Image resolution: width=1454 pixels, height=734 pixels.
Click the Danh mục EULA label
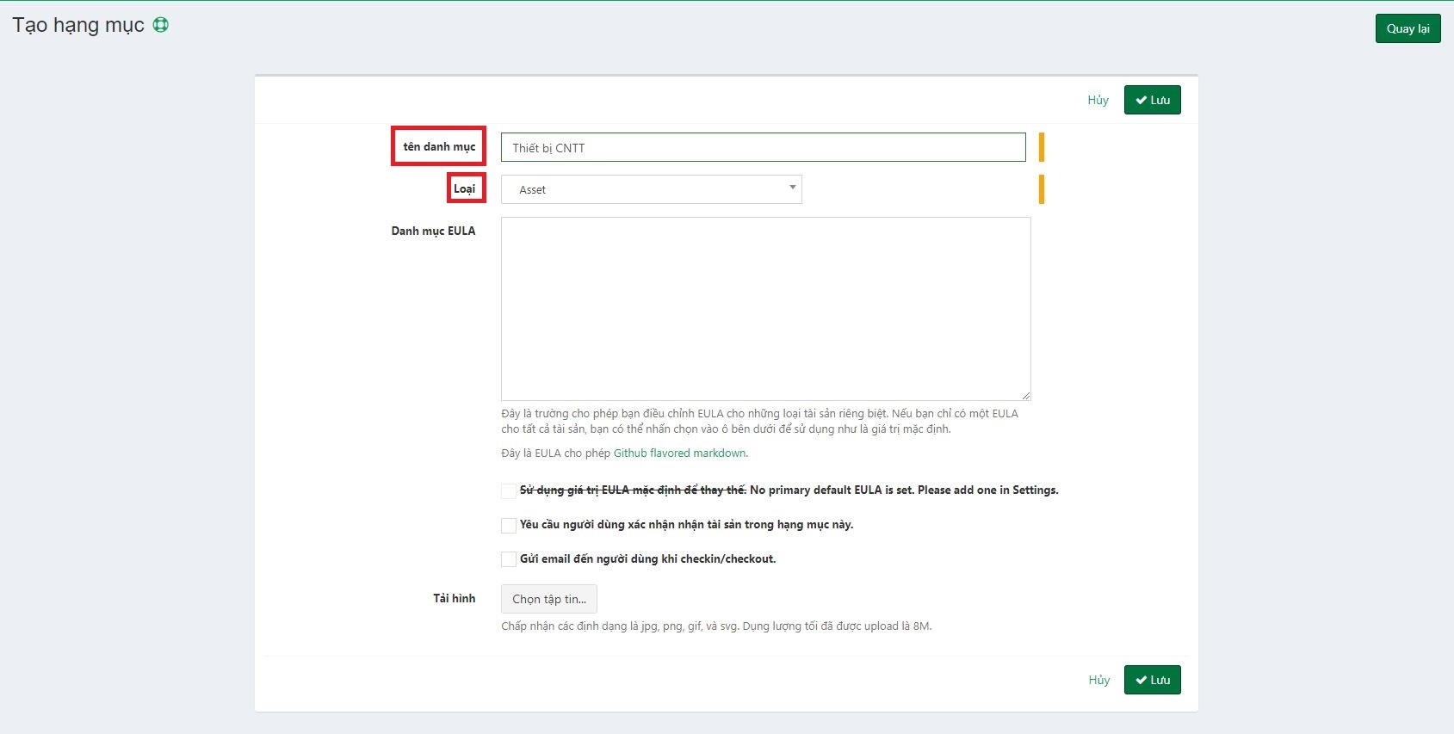click(433, 231)
